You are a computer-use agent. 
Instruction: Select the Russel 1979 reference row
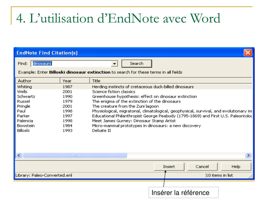[134, 101]
